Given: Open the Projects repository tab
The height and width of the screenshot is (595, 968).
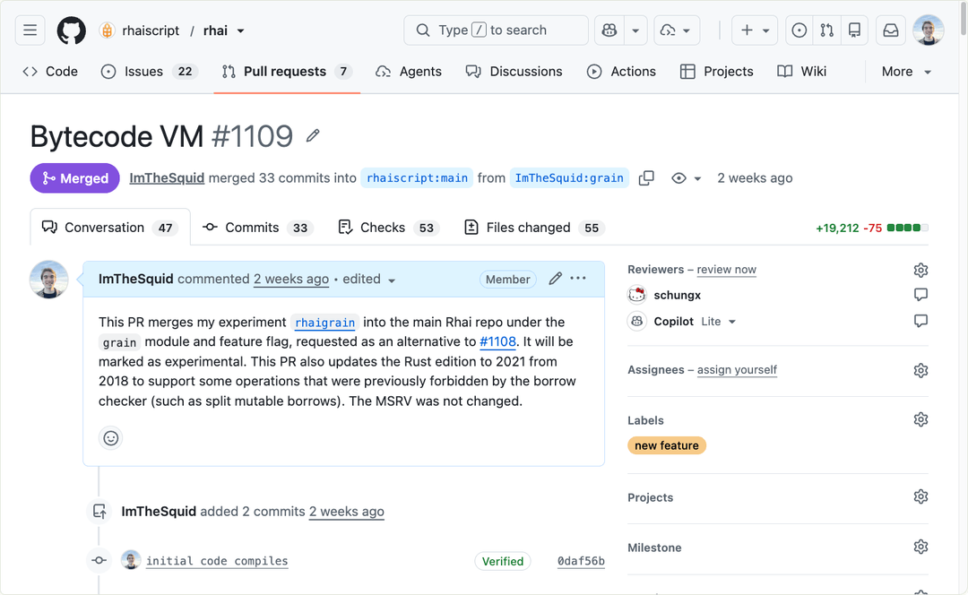Looking at the screenshot, I should point(717,72).
